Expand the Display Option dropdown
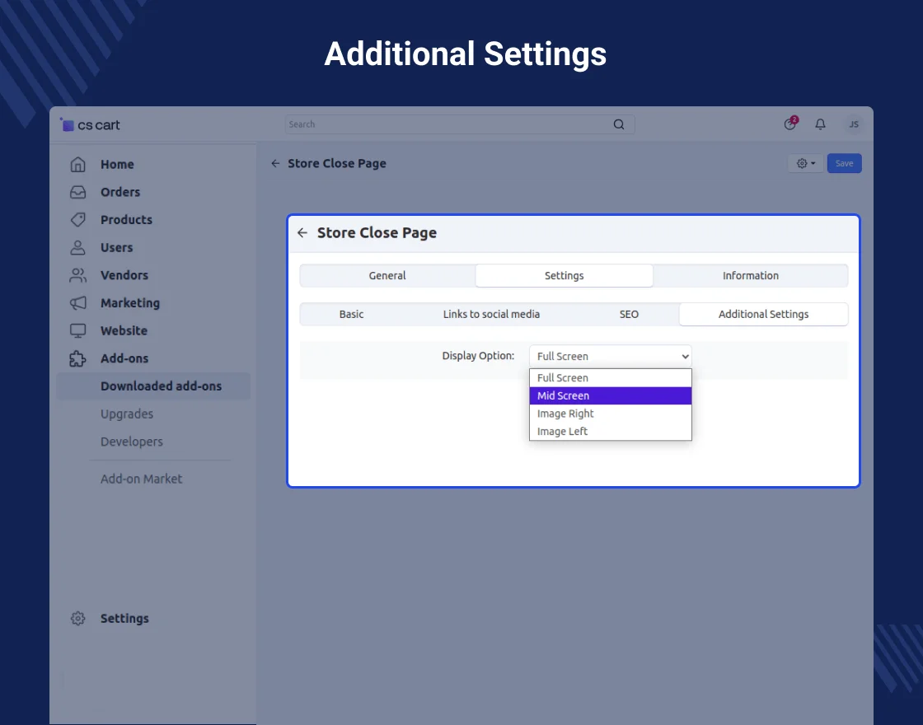923x725 pixels. click(x=610, y=356)
